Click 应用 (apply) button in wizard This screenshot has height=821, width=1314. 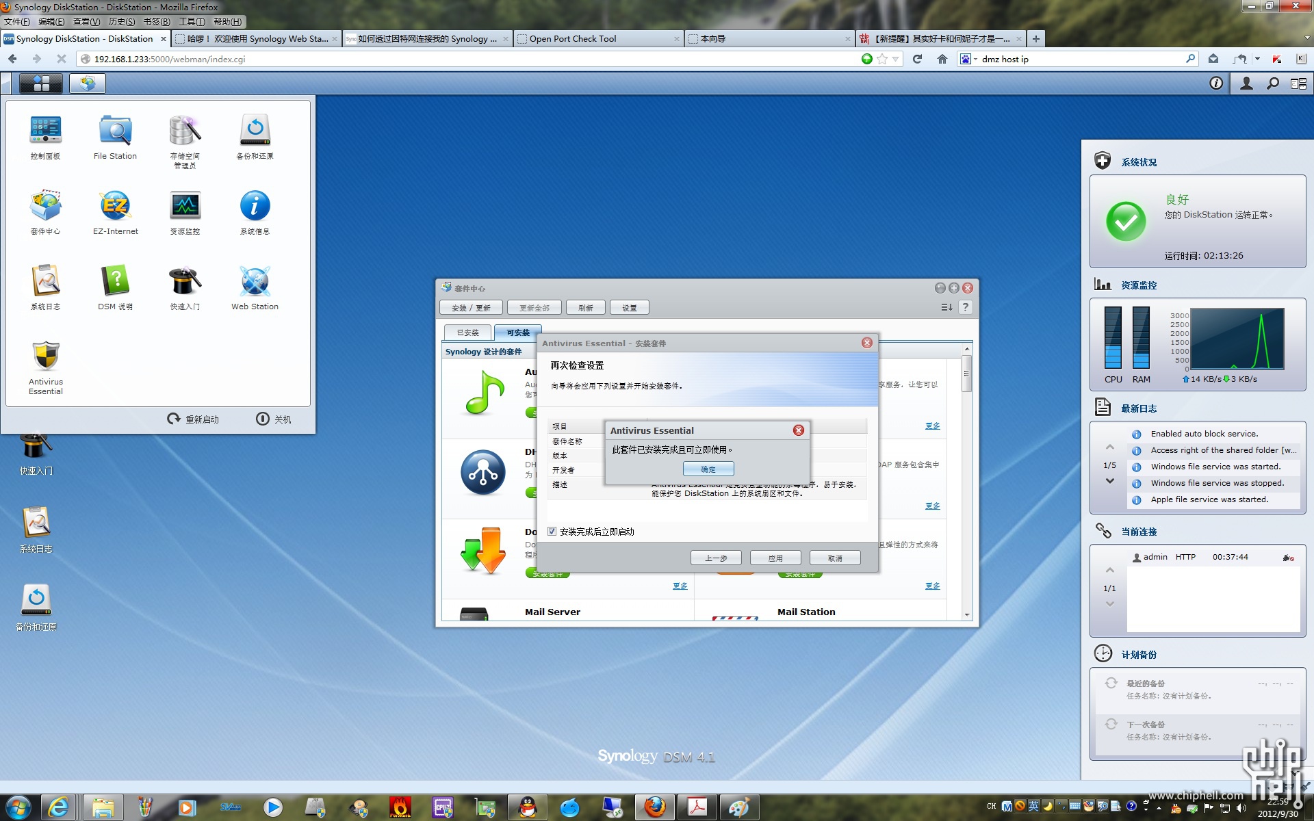pyautogui.click(x=775, y=558)
